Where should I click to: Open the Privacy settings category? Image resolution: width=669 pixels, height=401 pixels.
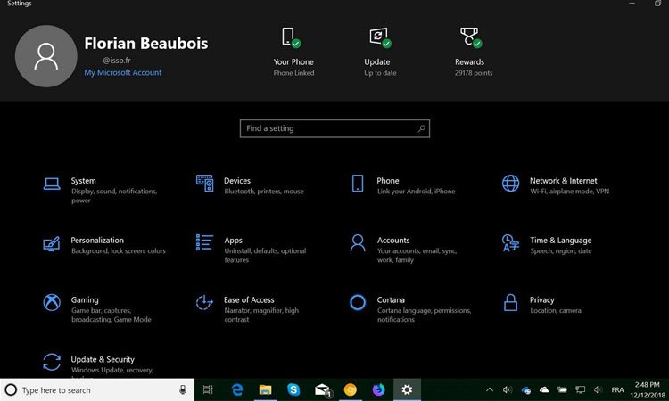pyautogui.click(x=541, y=300)
